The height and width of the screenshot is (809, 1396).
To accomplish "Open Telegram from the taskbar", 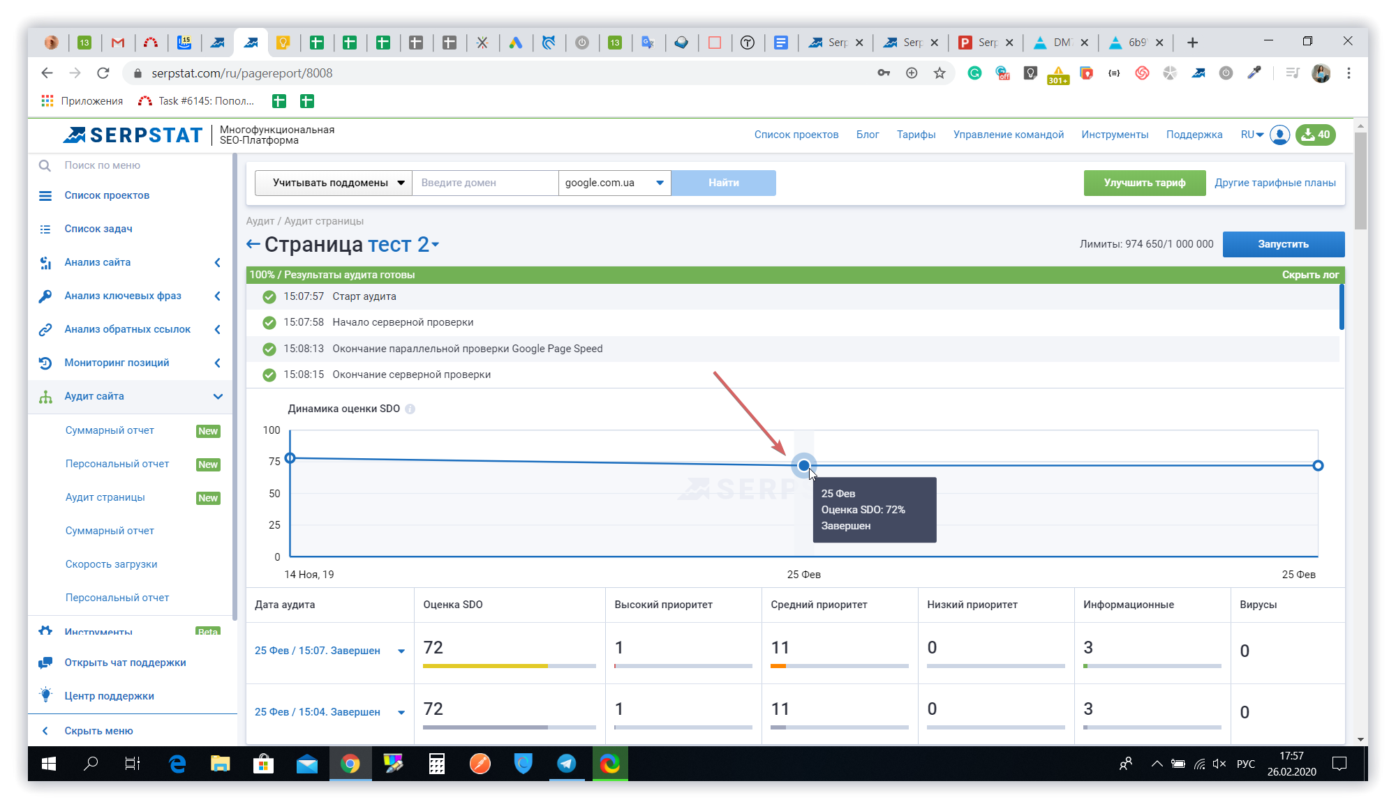I will tap(566, 764).
